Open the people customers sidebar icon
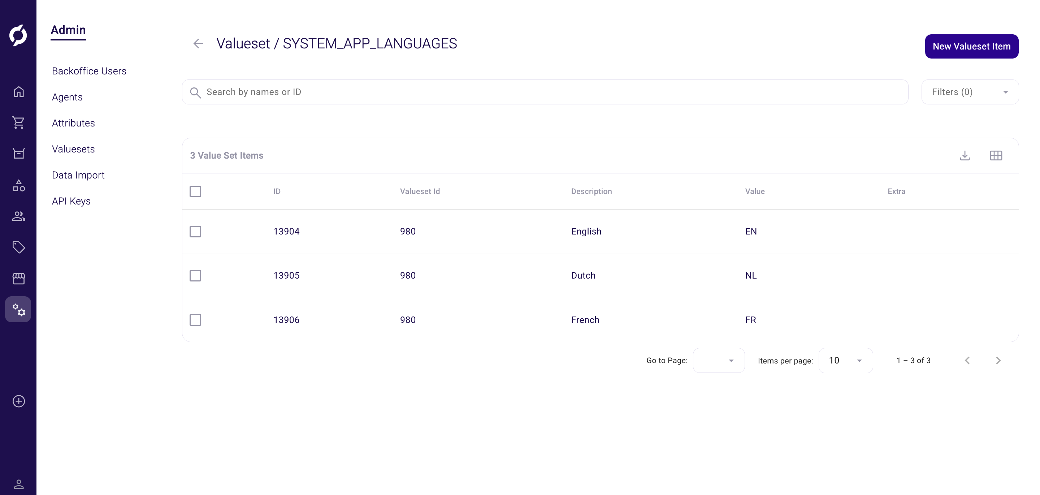Screen dimensions: 1040x495 coord(18,216)
